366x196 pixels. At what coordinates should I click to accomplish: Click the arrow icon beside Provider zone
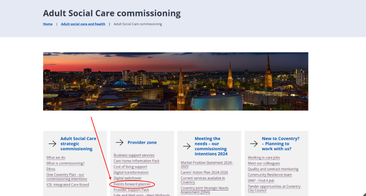pyautogui.click(x=120, y=142)
